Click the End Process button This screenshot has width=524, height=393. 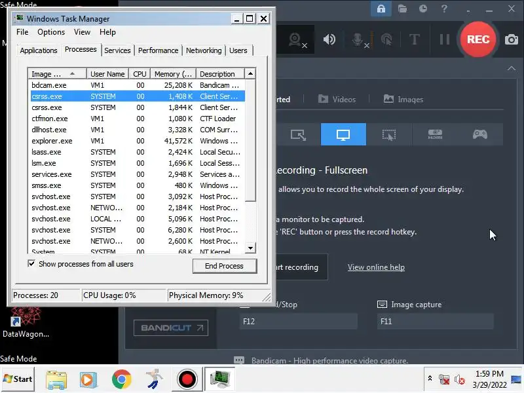tap(224, 266)
